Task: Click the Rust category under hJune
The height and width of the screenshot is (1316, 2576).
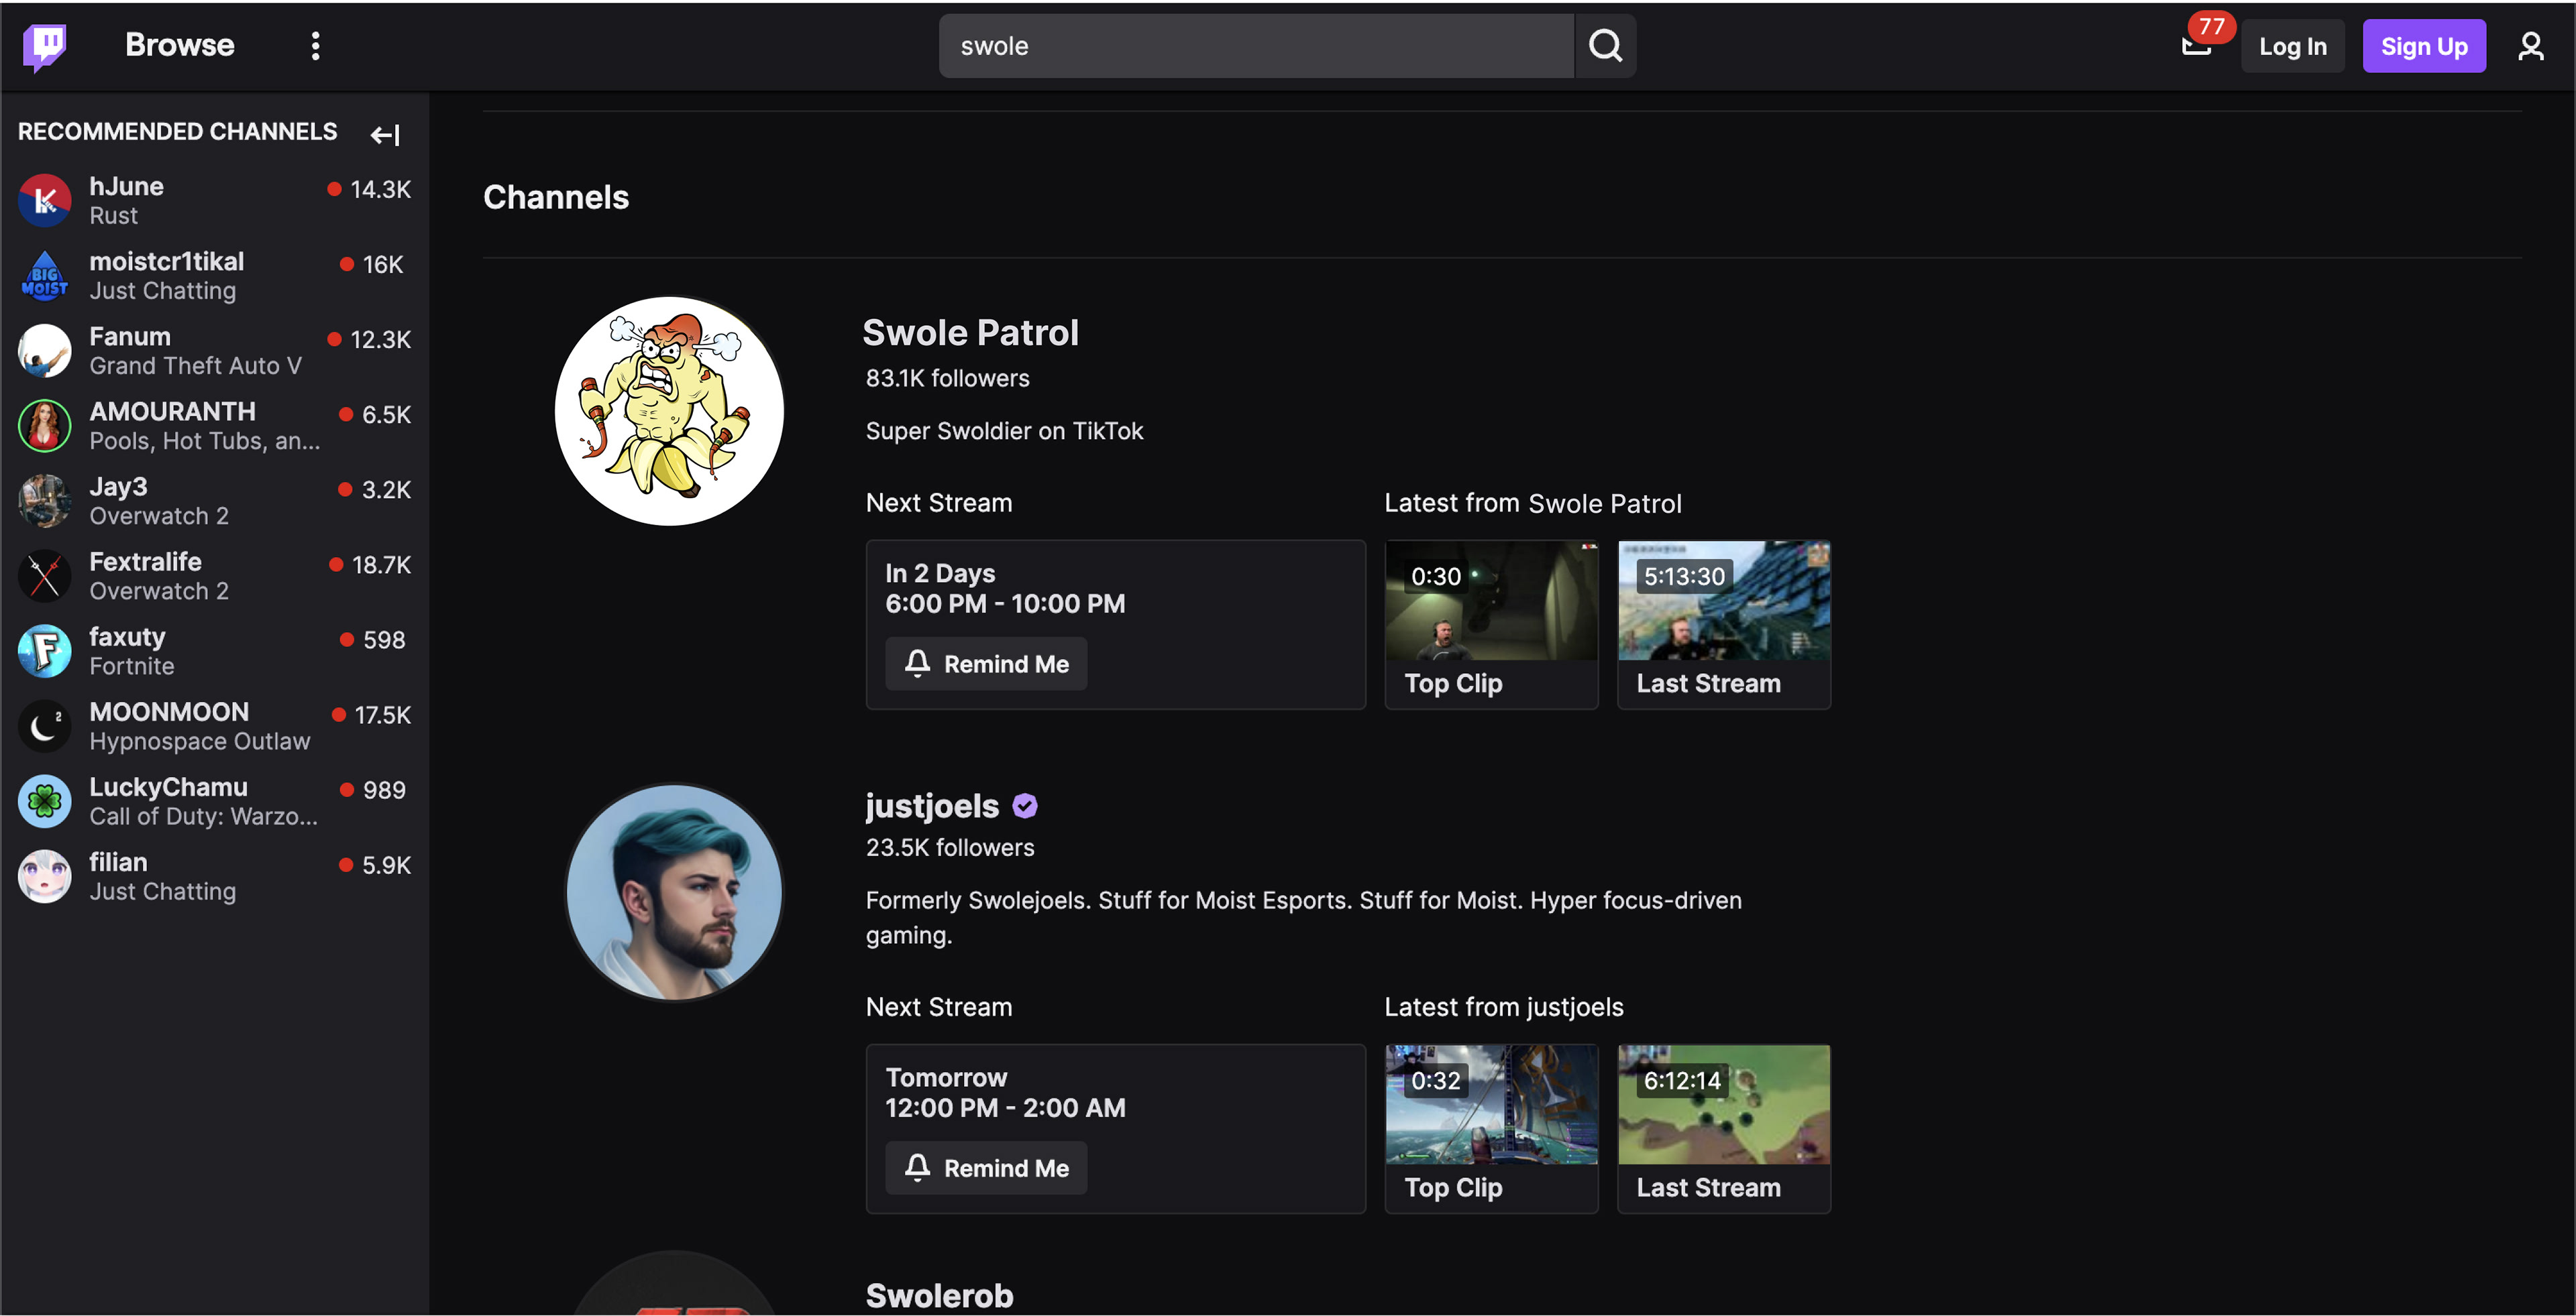Action: [113, 215]
